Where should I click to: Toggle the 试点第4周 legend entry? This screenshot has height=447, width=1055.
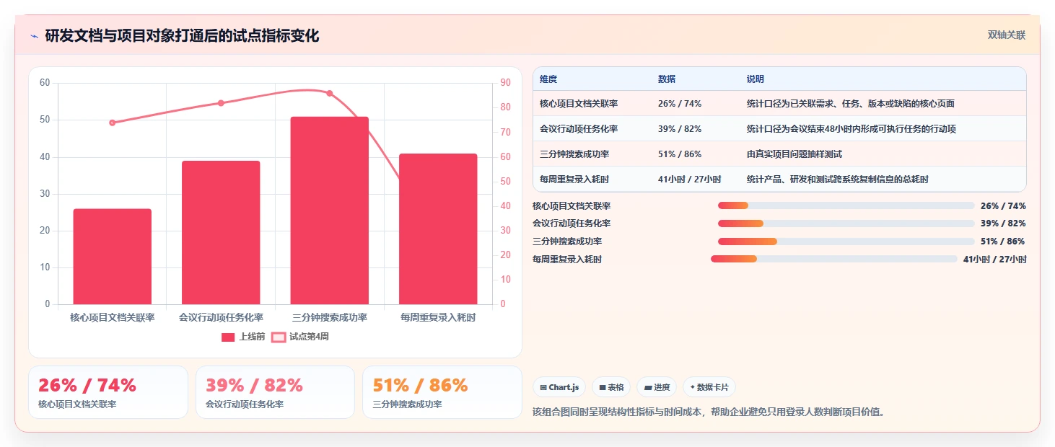click(x=299, y=337)
